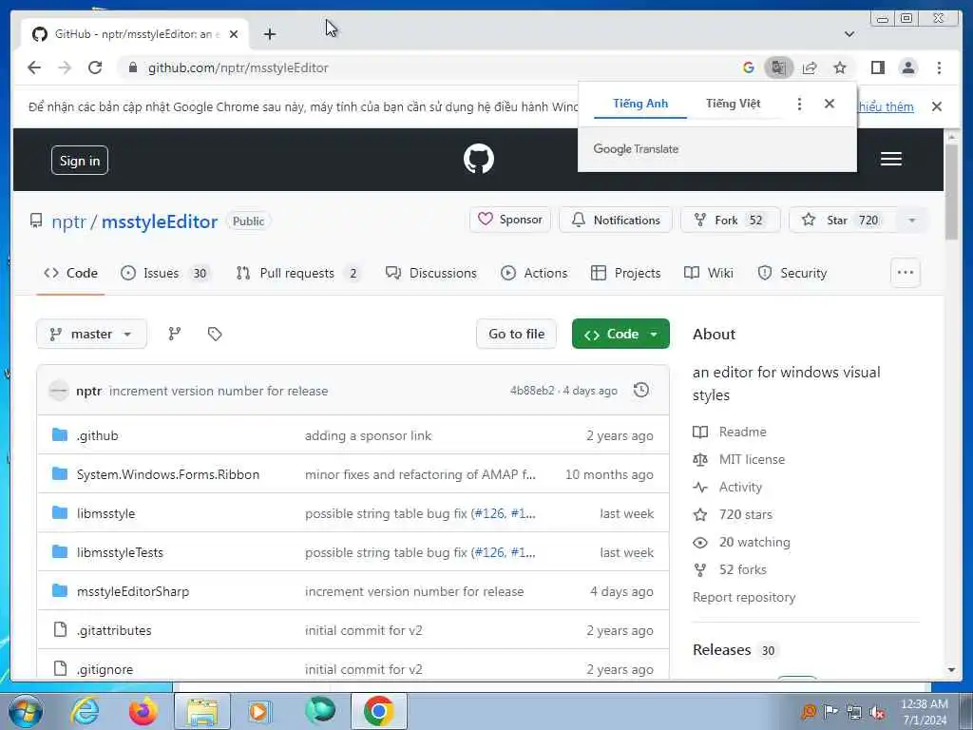Click the share page icon in address bar
The image size is (973, 730).
(x=810, y=67)
